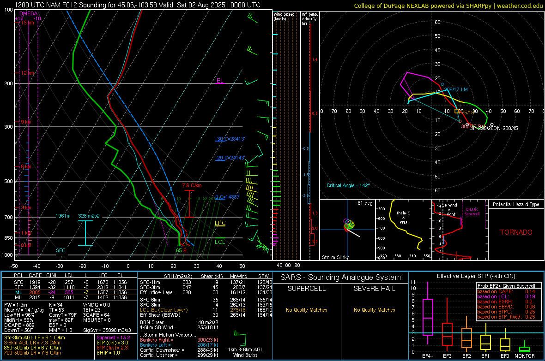Click DCAPE = 889

pyautogui.click(x=19, y=325)
